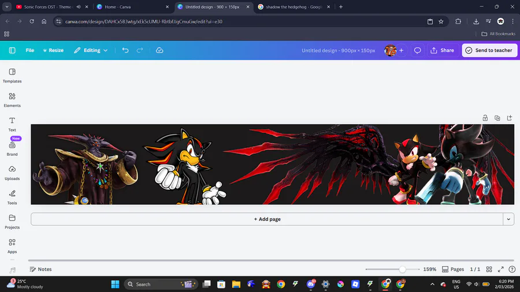Lock the page with padlock icon
Viewport: 520px width, 292px height.
click(x=485, y=118)
